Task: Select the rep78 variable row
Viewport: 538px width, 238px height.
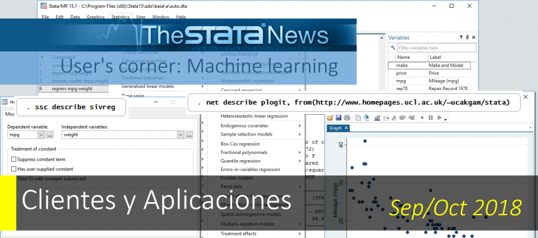Action: 429,88
